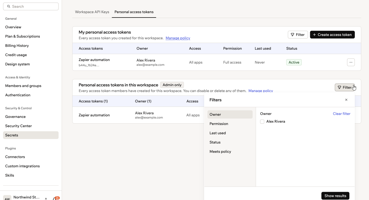Click the Create access token button
The width and height of the screenshot is (369, 200).
click(x=332, y=35)
